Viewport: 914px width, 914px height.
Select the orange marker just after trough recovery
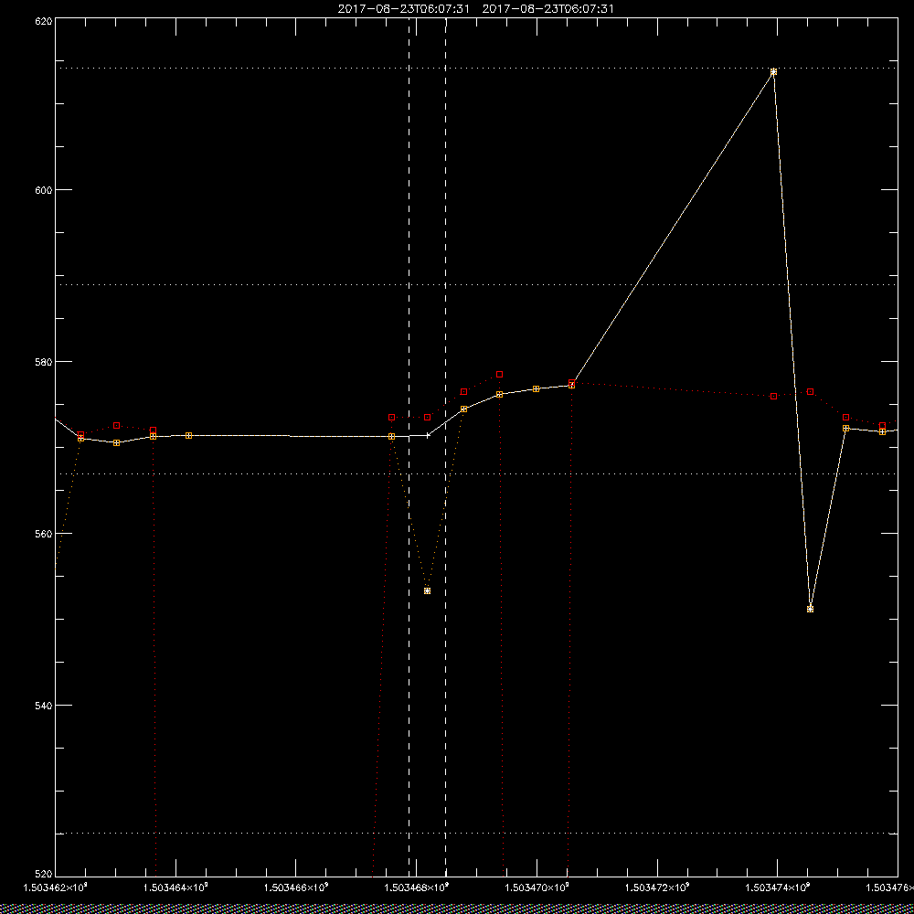click(x=845, y=429)
